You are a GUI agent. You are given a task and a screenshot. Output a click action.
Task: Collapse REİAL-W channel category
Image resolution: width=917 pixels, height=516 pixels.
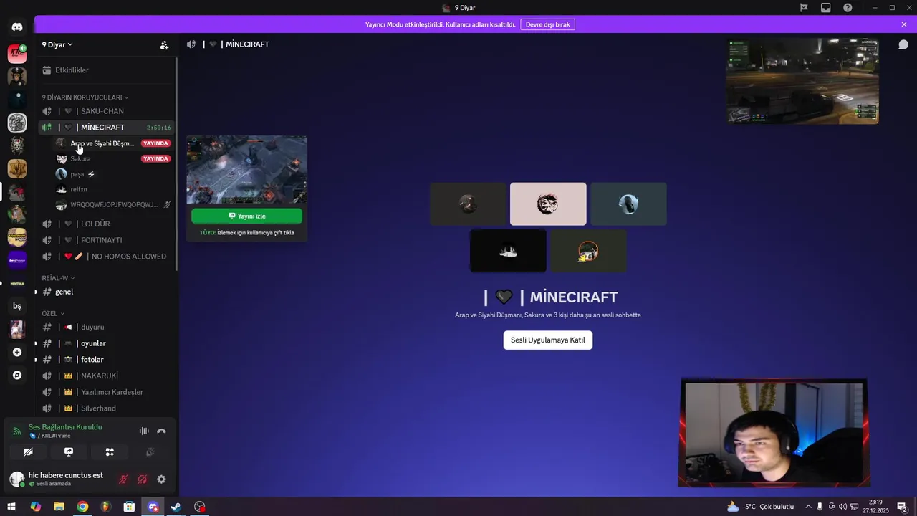58,278
